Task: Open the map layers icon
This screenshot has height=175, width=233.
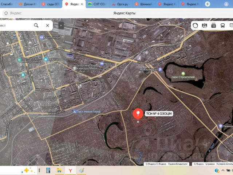Action: (205, 26)
